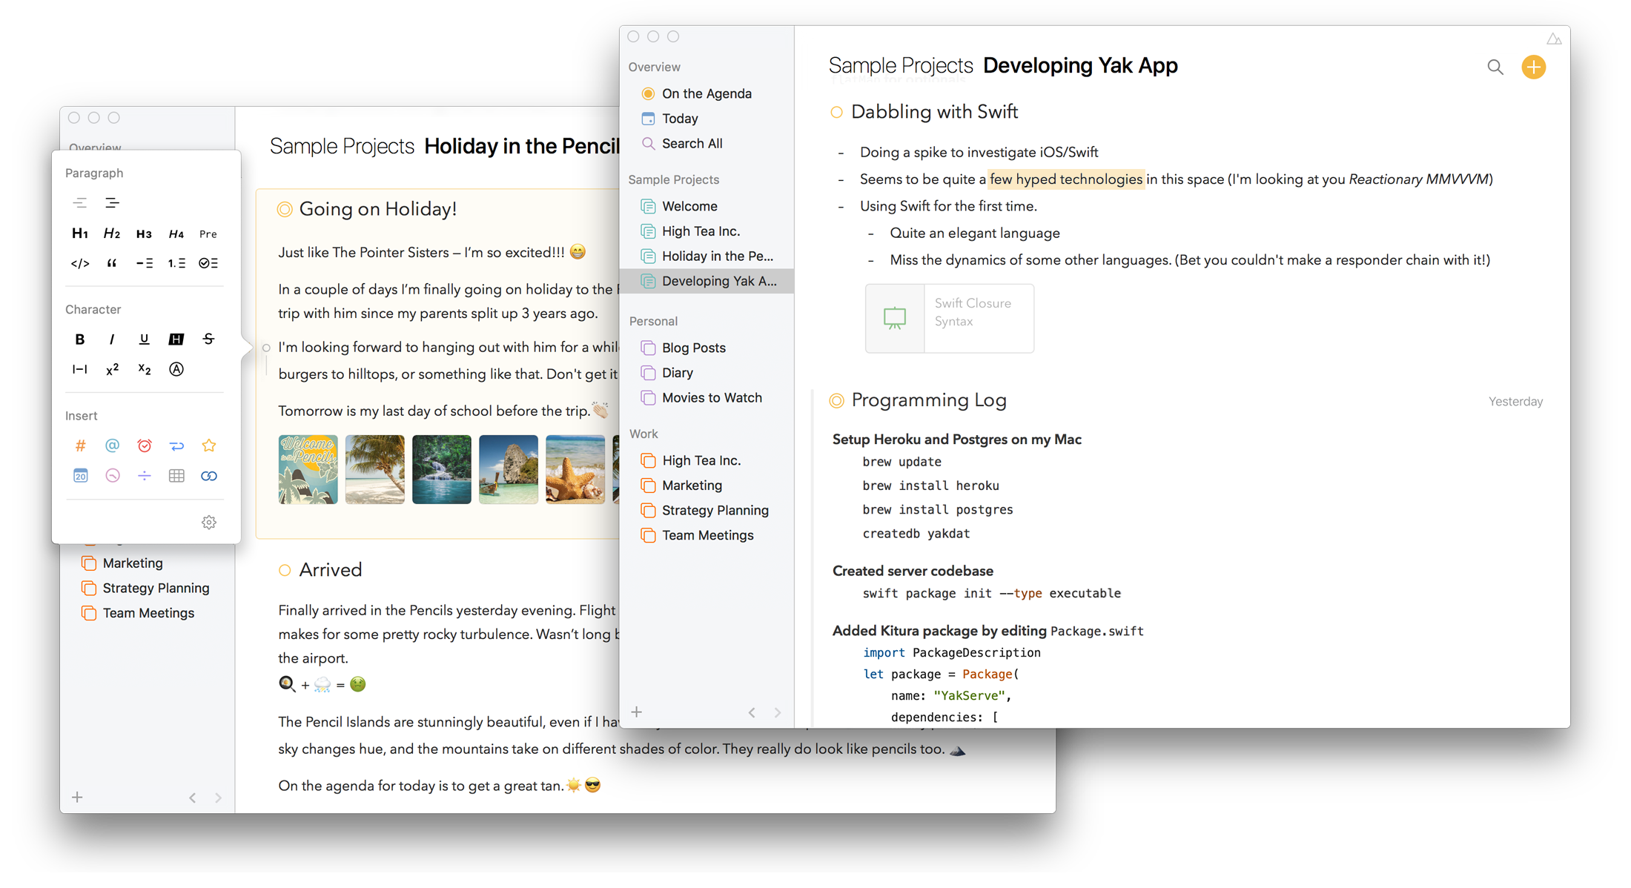The width and height of the screenshot is (1631, 888).
Task: Click the checklist paragraph style icon
Action: pos(208,263)
